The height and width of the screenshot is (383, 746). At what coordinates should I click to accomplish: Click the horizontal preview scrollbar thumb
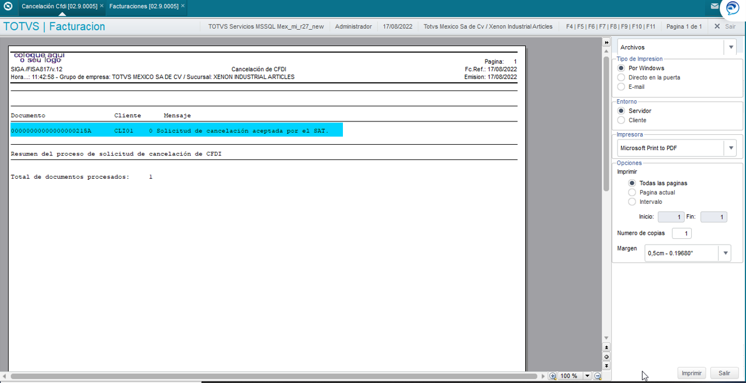coord(273,376)
